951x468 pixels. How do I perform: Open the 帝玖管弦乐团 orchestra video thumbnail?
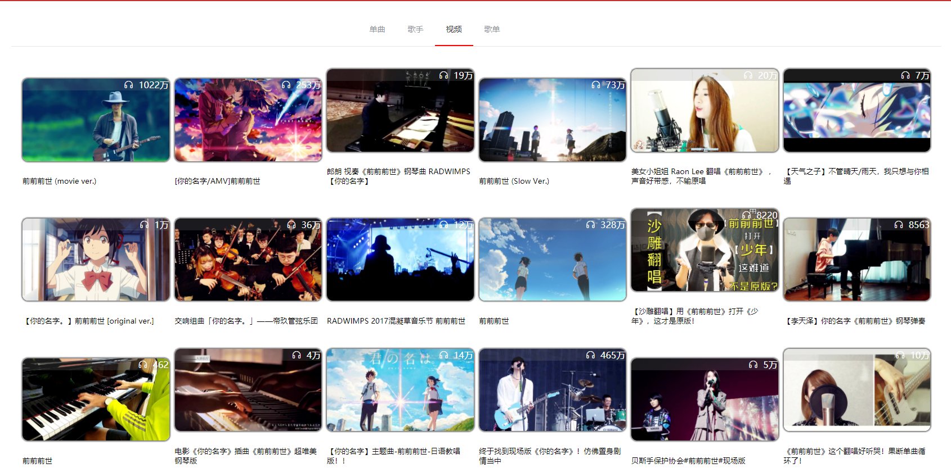(248, 260)
